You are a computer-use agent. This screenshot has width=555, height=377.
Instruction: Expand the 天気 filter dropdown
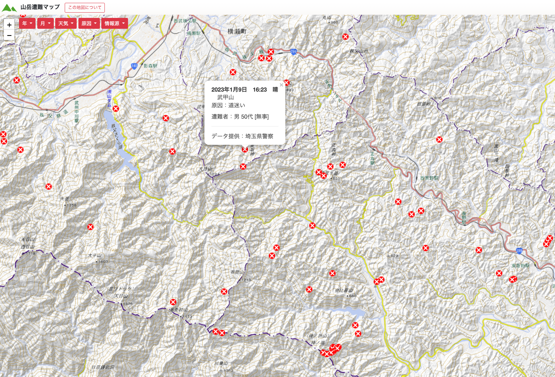pyautogui.click(x=66, y=24)
